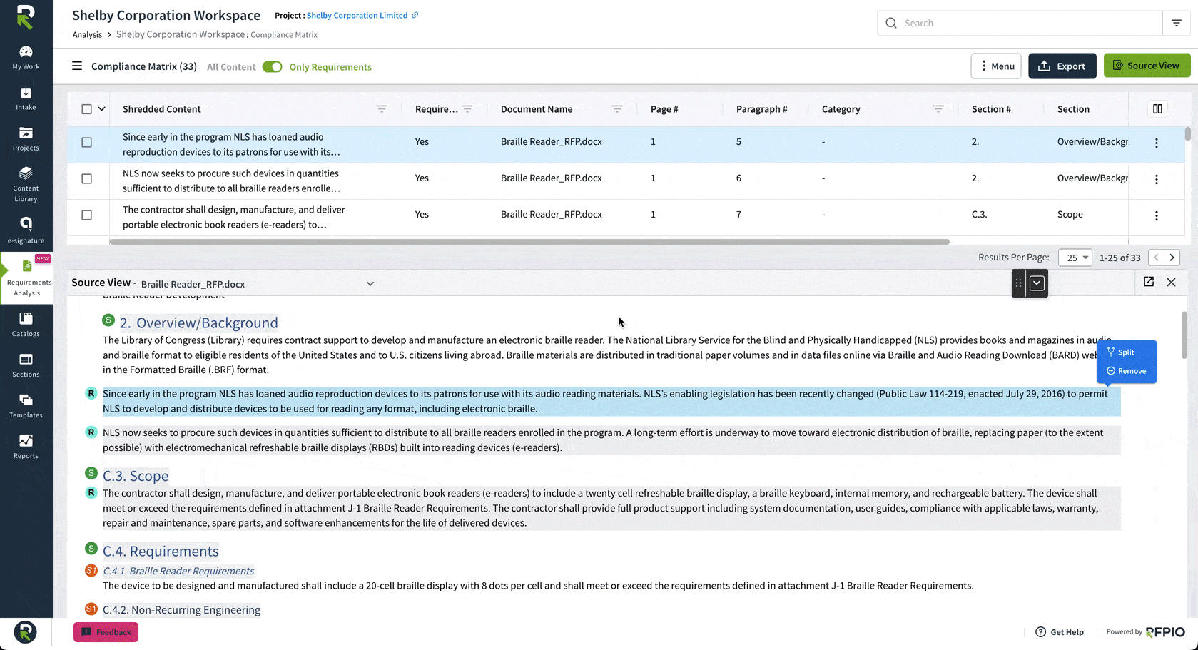Image resolution: width=1198 pixels, height=650 pixels.
Task: Open Sections in the sidebar
Action: [26, 365]
